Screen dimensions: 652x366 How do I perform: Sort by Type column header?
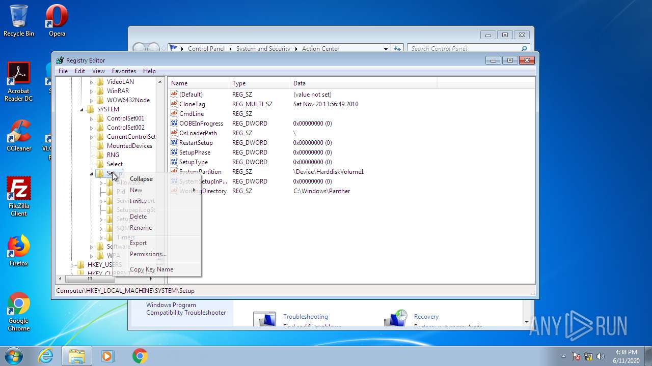(x=260, y=83)
